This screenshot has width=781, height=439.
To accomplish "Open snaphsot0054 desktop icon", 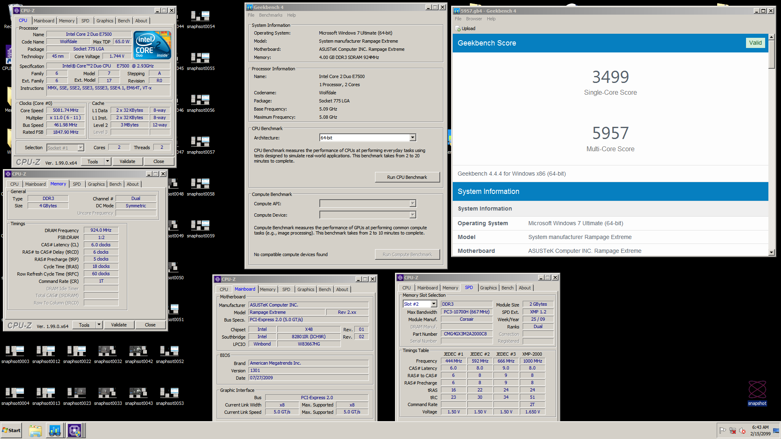I will tap(201, 20).
